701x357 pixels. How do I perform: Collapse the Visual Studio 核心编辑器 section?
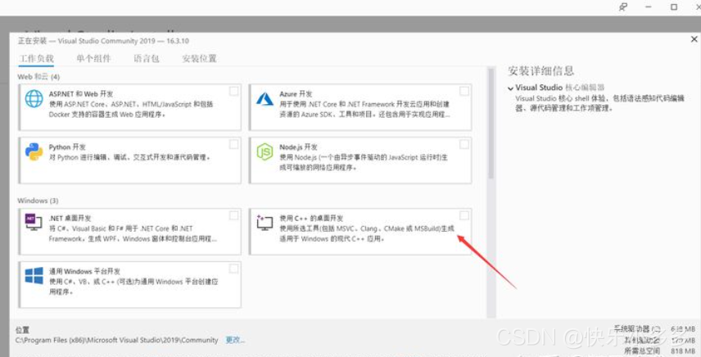[x=510, y=88]
